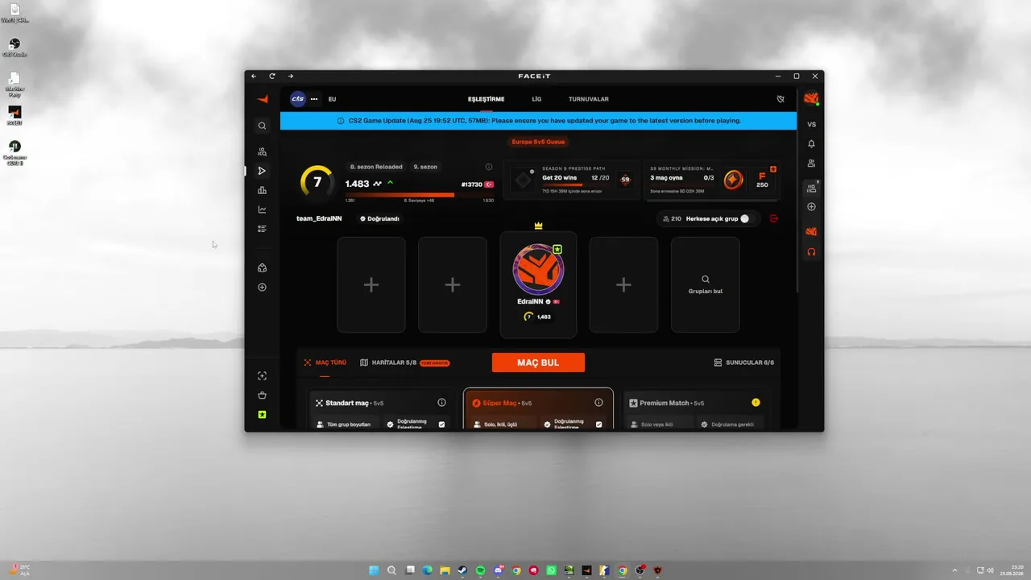Open the headset support icon
This screenshot has width=1031, height=580.
(x=811, y=252)
